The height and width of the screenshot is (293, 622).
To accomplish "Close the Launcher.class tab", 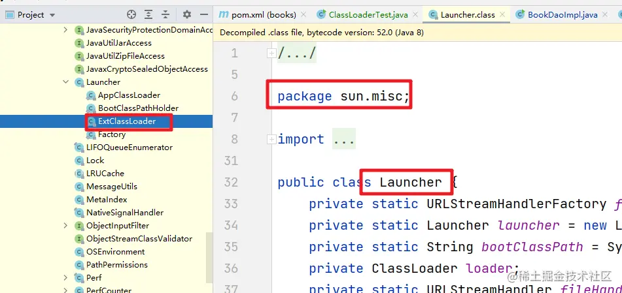I will pyautogui.click(x=502, y=14).
